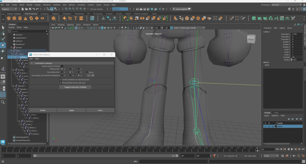
Task: Click the FRONT view cube
Action: 251,39
